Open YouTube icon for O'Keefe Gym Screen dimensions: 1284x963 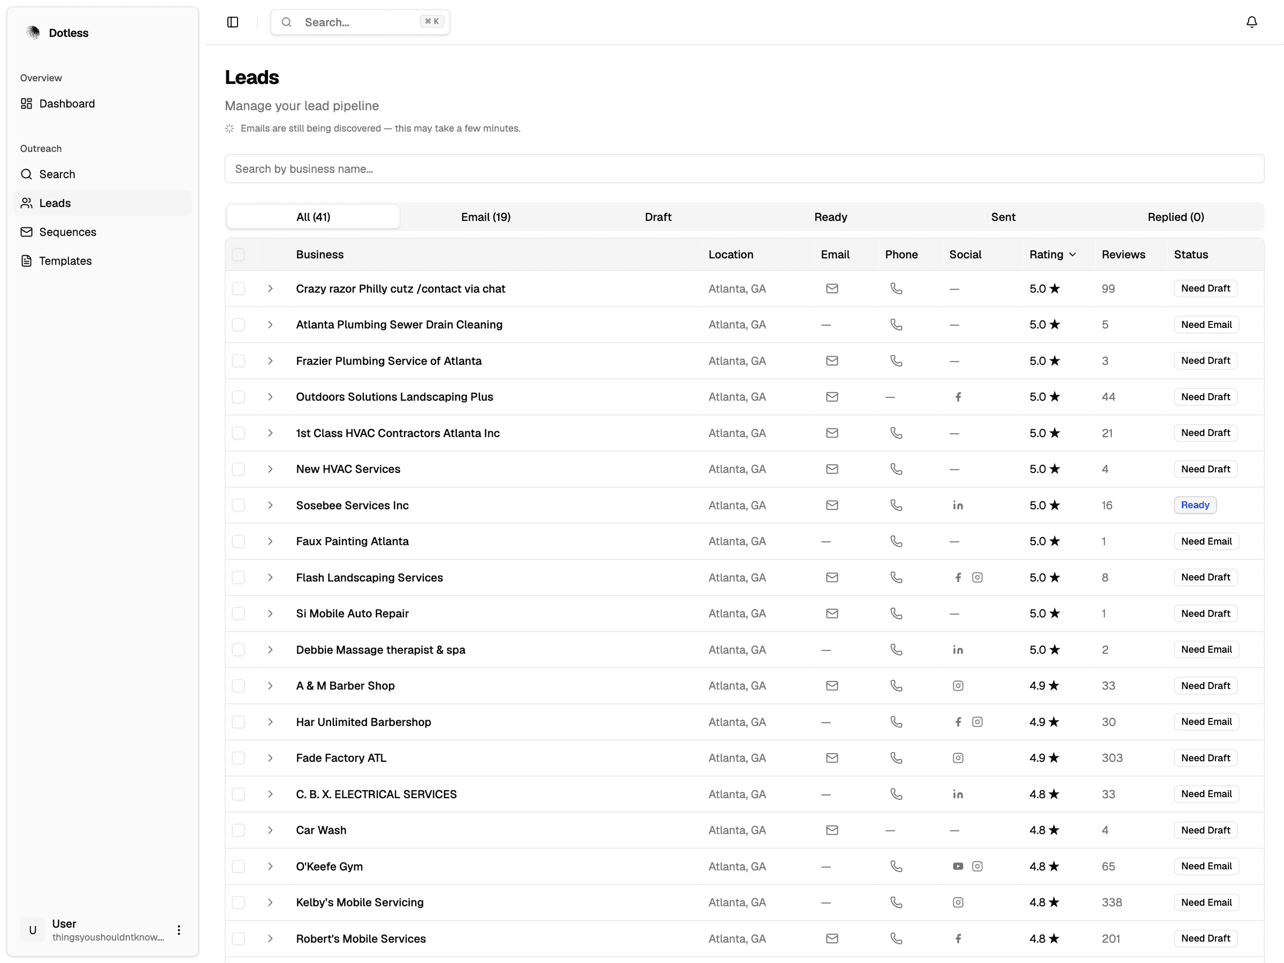pyautogui.click(x=958, y=866)
